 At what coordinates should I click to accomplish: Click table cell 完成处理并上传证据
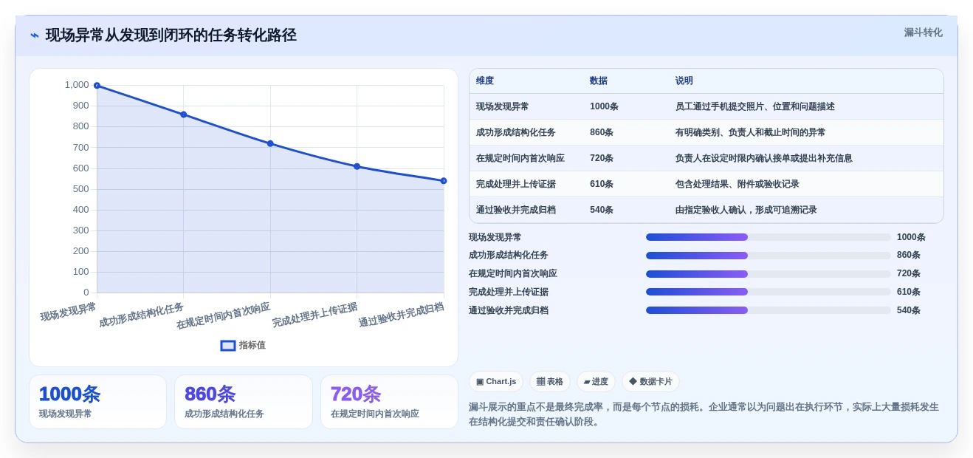coord(515,184)
